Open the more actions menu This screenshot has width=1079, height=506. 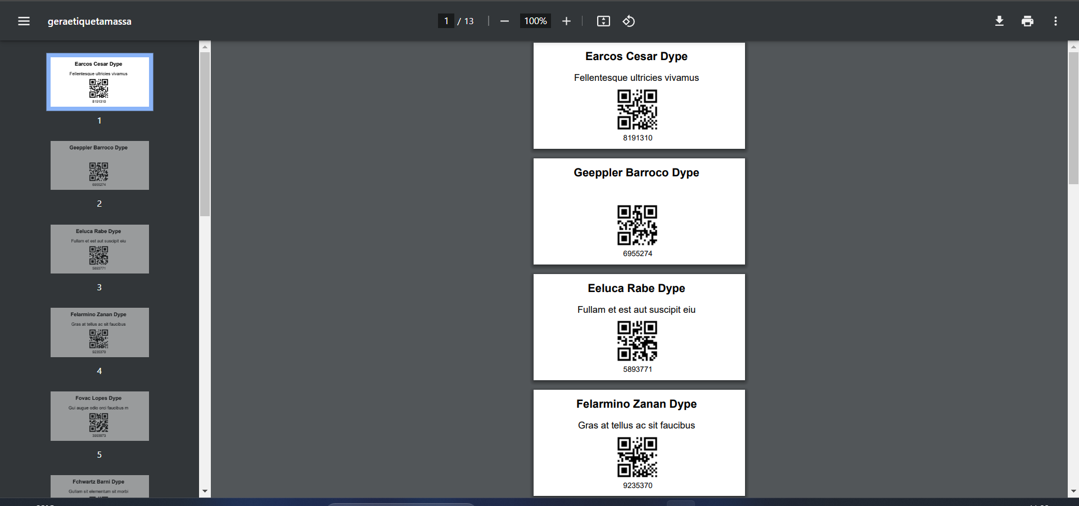coord(1055,21)
